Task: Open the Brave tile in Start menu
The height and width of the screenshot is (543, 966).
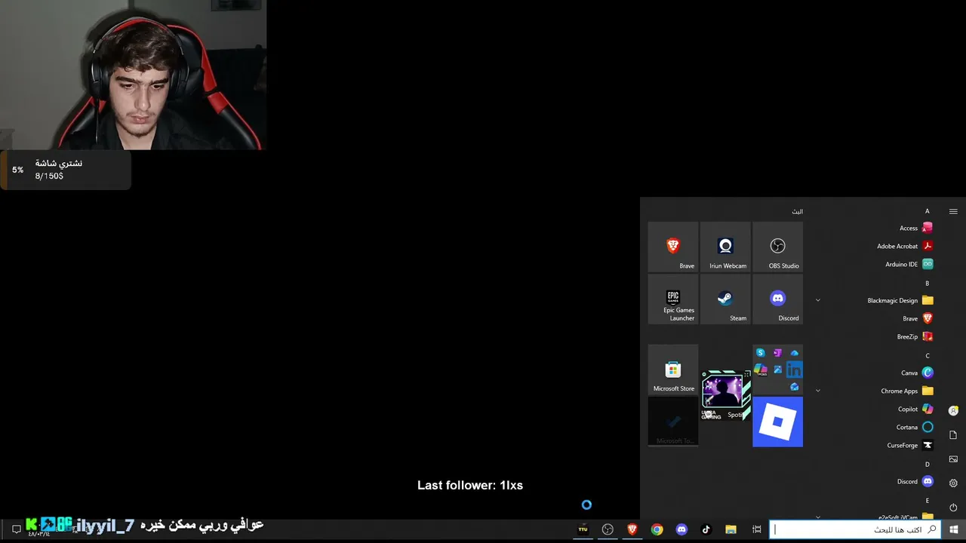Action: coord(672,247)
